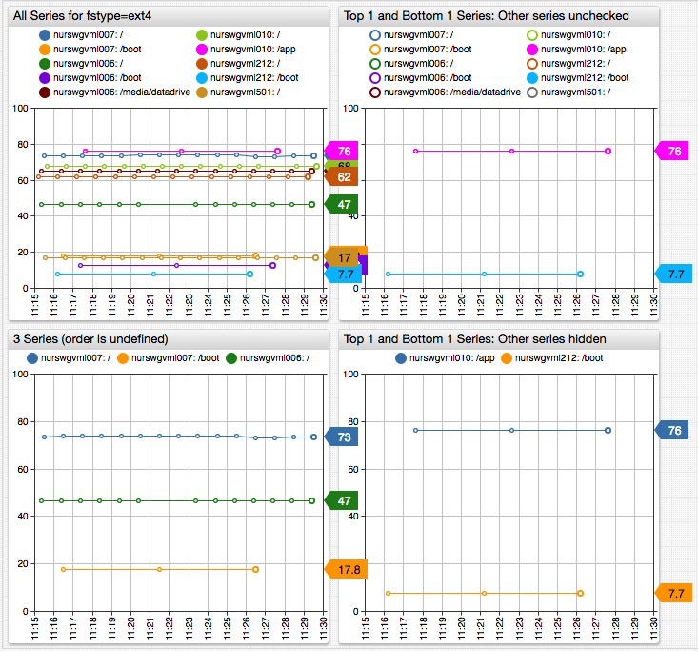Click the orange-brown 62 value label
Viewport: 698px width, 651px height.
(x=343, y=176)
